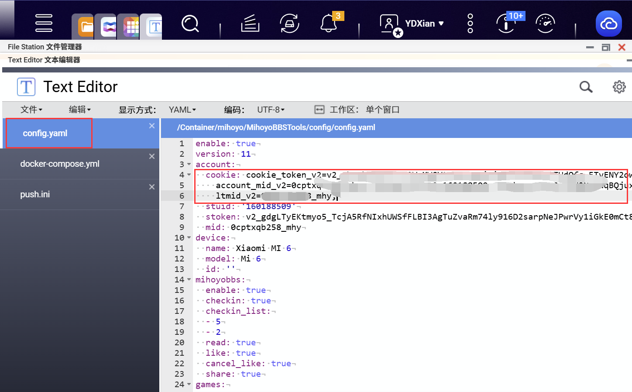Click the 'read: true' line

[x=230, y=343]
